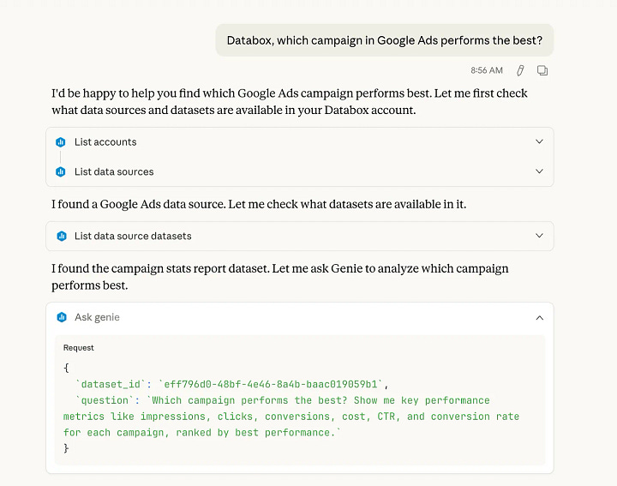Click the Ask genie header label
The image size is (617, 486).
pyautogui.click(x=97, y=317)
